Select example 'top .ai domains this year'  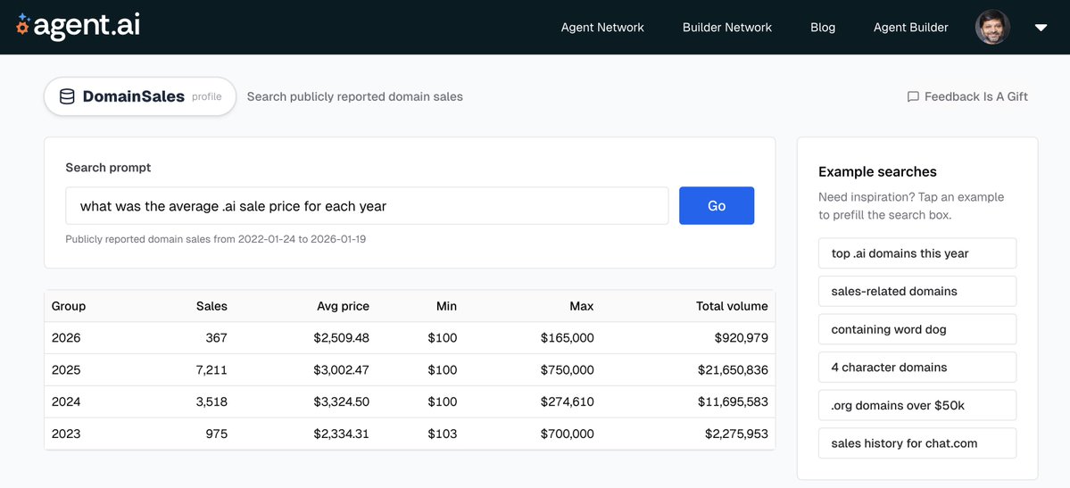coord(917,253)
